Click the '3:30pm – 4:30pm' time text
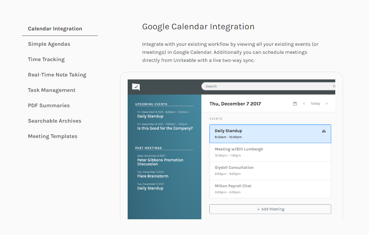 (227, 192)
